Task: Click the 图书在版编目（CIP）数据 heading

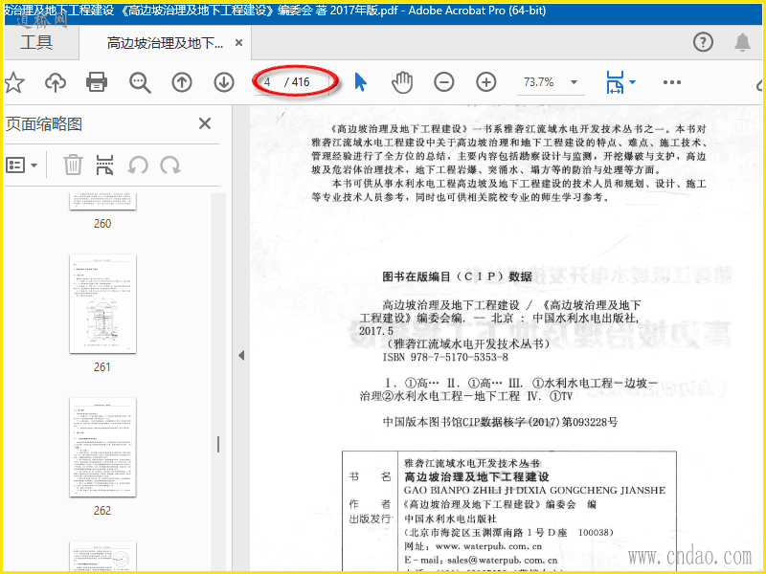Action: 458,276
